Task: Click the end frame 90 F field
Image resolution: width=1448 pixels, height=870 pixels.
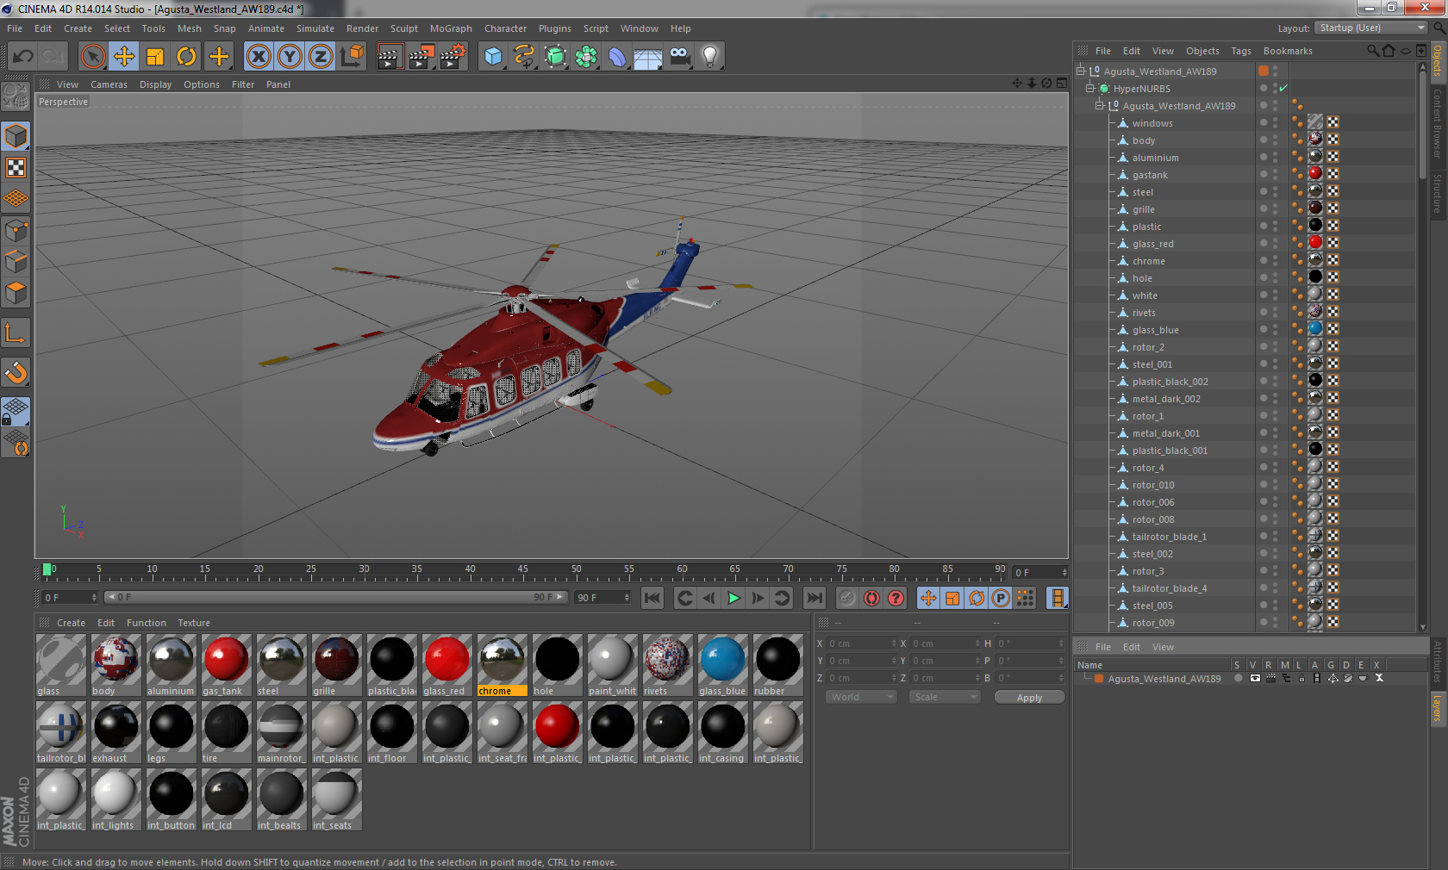Action: pyautogui.click(x=602, y=597)
